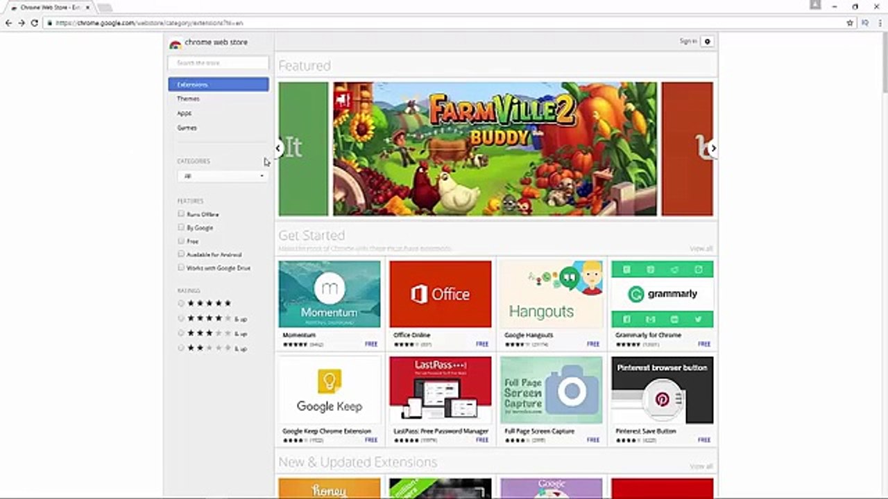The image size is (888, 499).
Task: Bookmark this page with the star icon
Action: [x=850, y=23]
